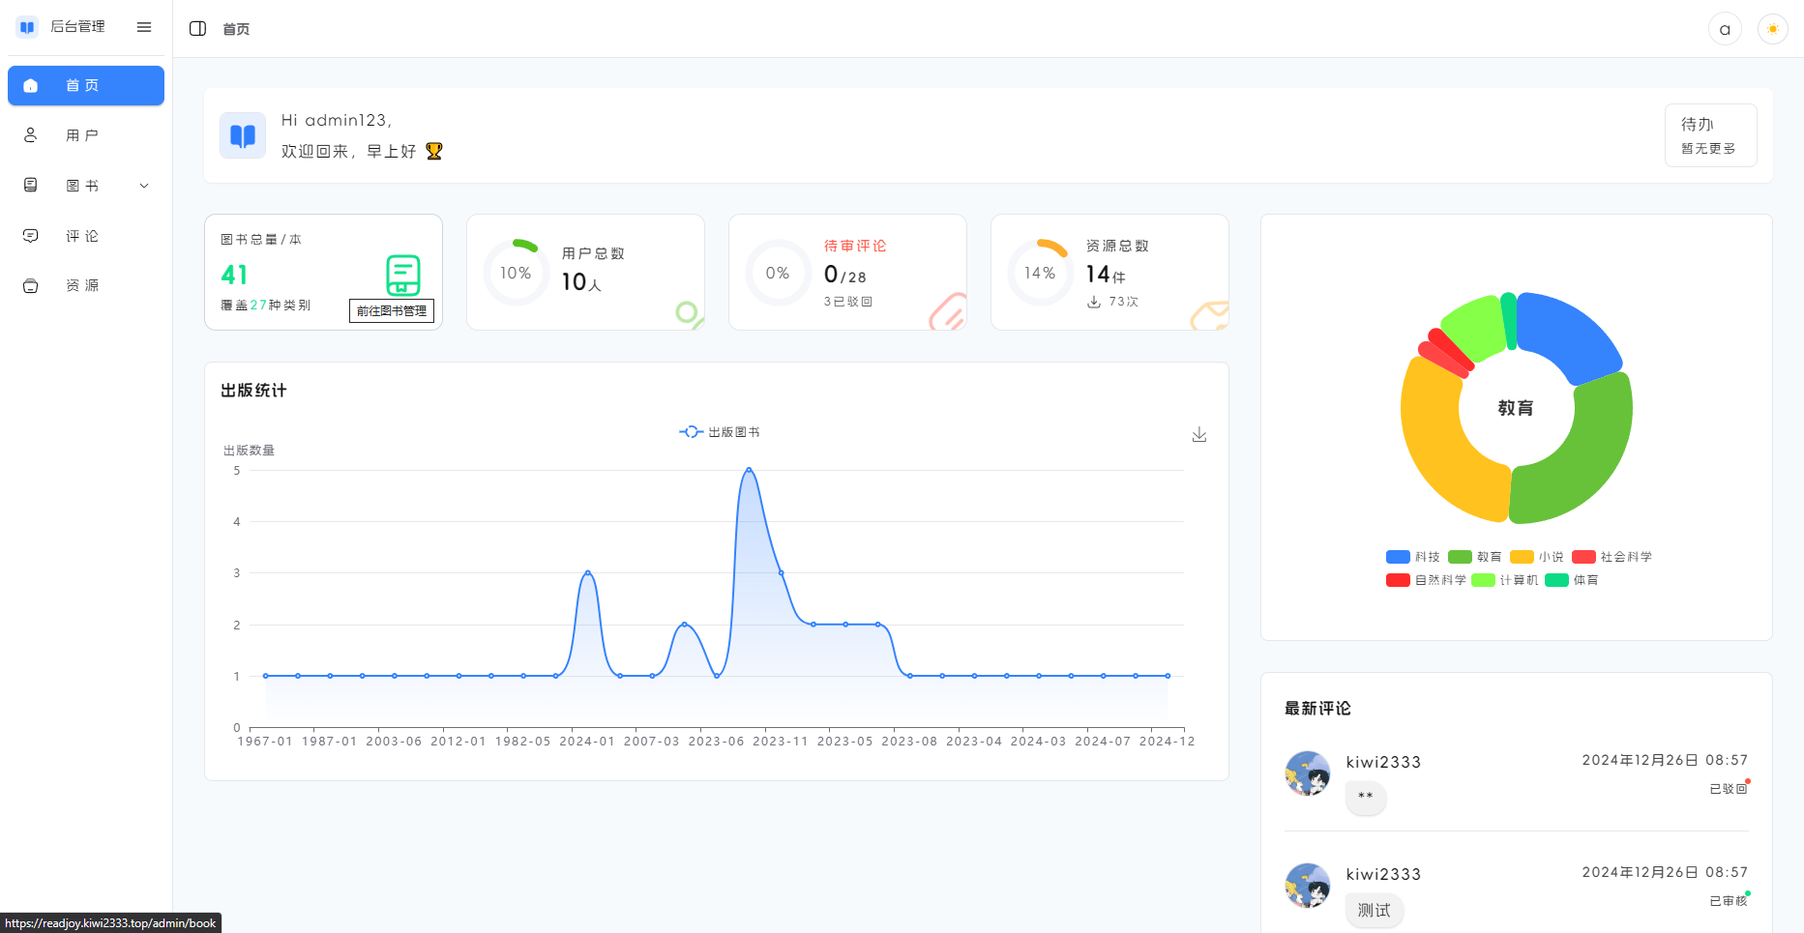The image size is (1804, 933).
Task: Open the 待审评论 label
Action: [x=855, y=246]
